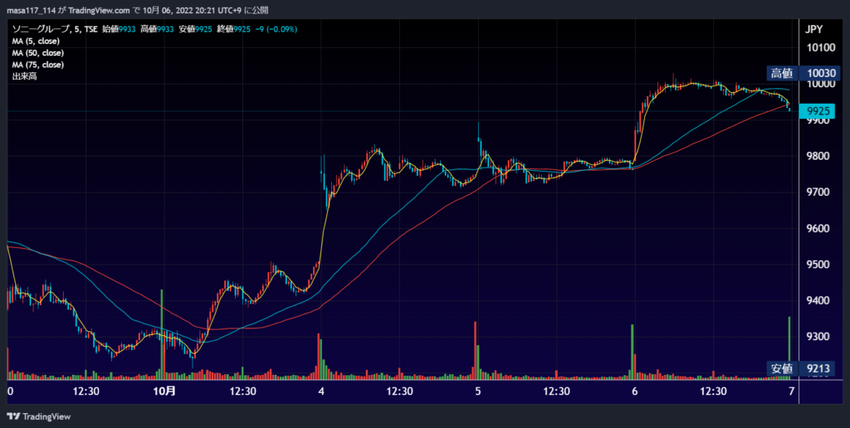Click the 安値 9213 price marker
This screenshot has height=428, width=850.
tap(801, 368)
